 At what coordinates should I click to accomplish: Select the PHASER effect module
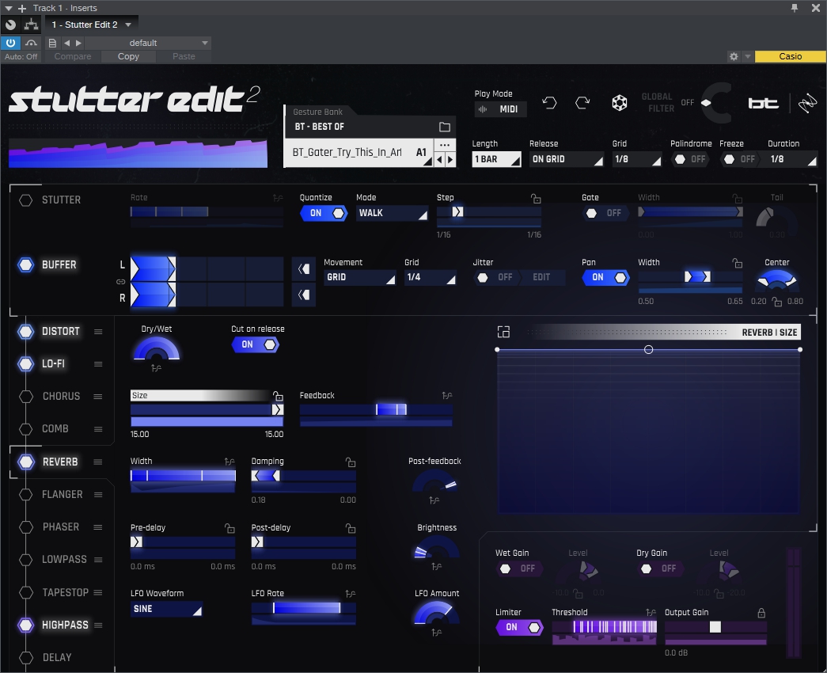click(x=61, y=527)
